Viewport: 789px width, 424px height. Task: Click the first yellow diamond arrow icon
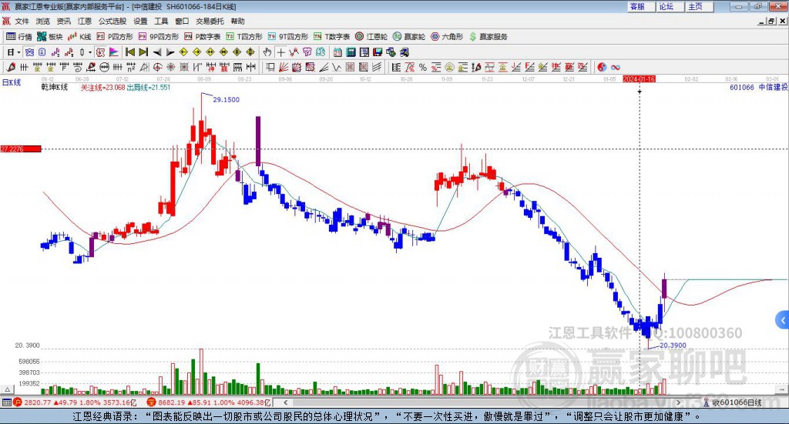tap(183, 52)
